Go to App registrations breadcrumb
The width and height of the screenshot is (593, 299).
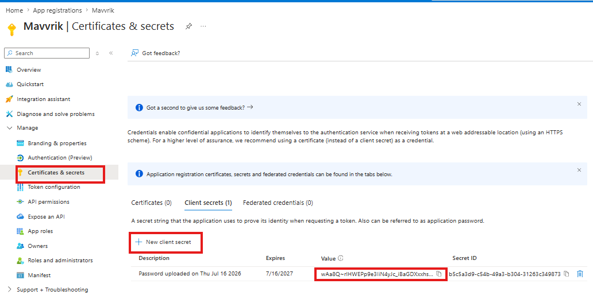[57, 10]
